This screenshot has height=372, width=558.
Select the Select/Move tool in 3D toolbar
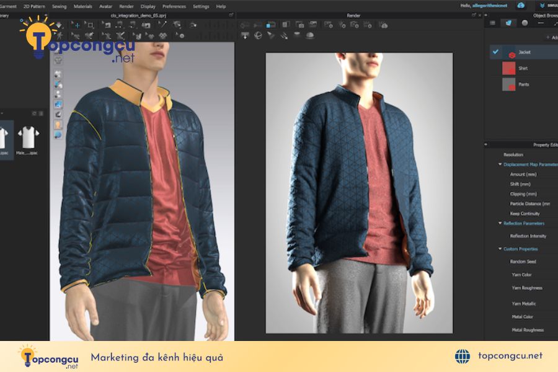tap(76, 25)
